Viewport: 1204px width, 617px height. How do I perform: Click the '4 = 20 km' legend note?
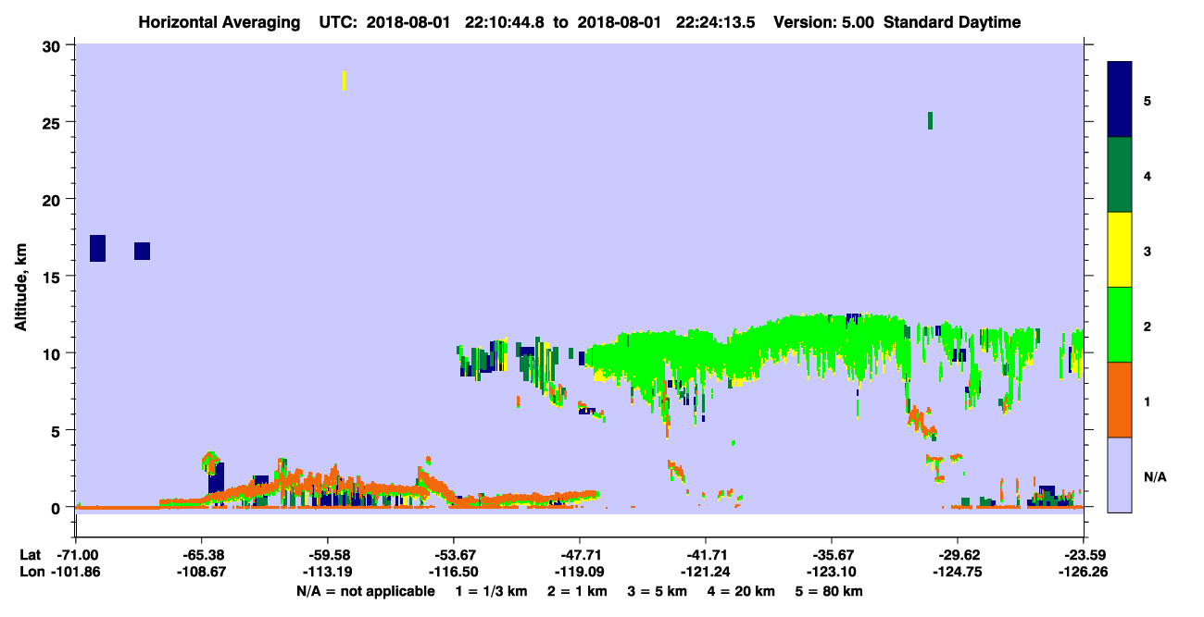click(x=742, y=591)
